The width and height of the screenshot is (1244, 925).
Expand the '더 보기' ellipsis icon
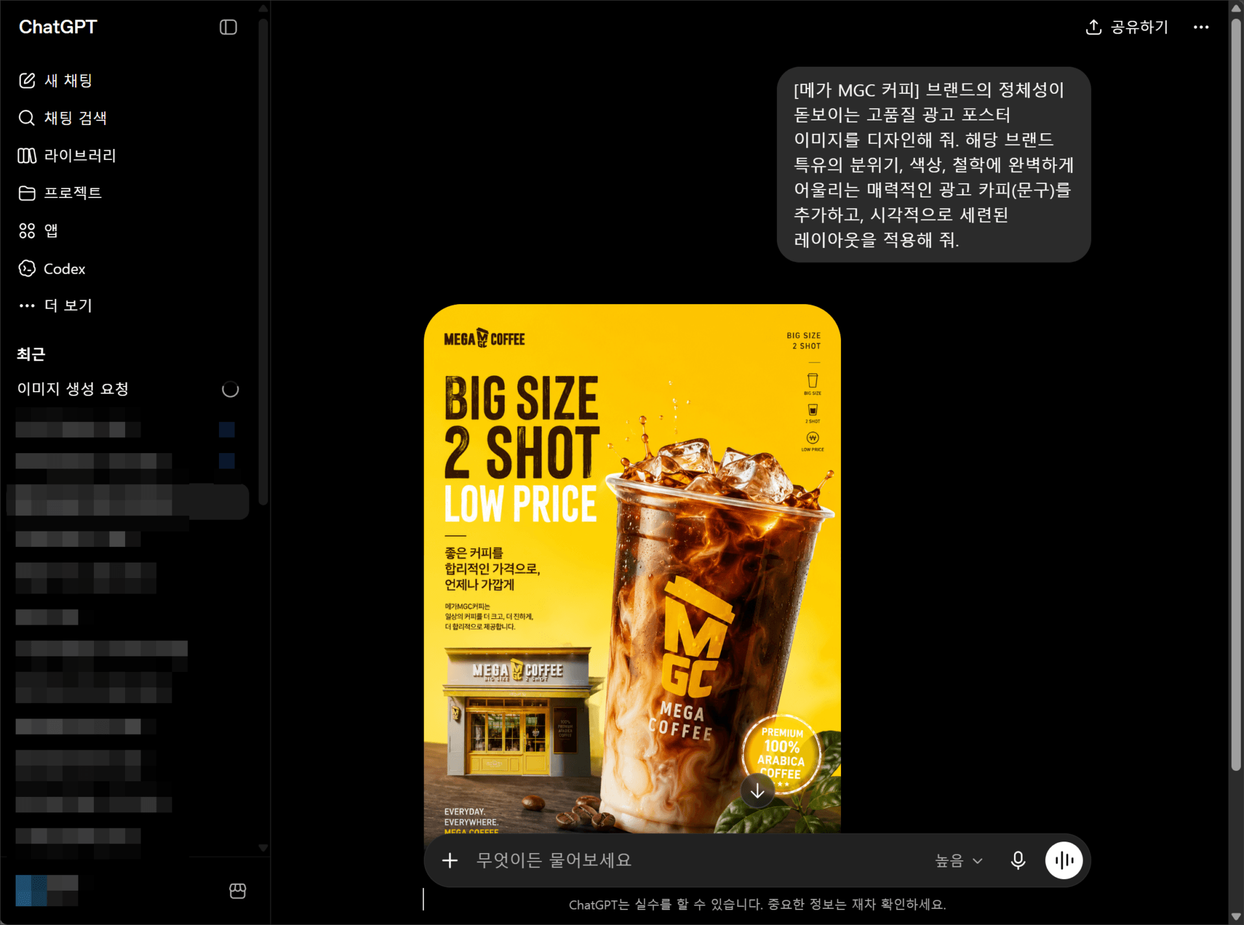coord(27,306)
